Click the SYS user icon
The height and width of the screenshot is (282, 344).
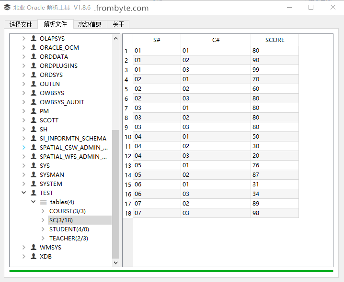(34, 165)
